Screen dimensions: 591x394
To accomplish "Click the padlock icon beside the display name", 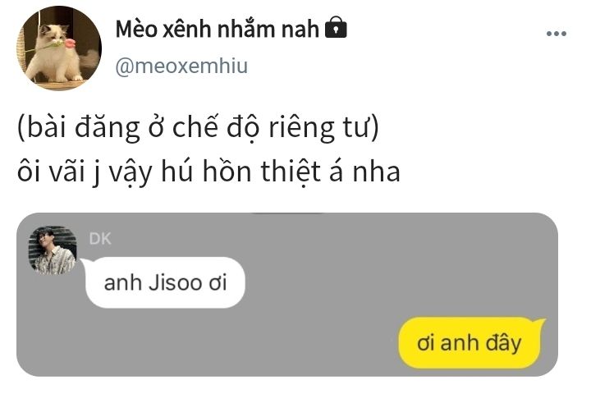I will point(336,27).
